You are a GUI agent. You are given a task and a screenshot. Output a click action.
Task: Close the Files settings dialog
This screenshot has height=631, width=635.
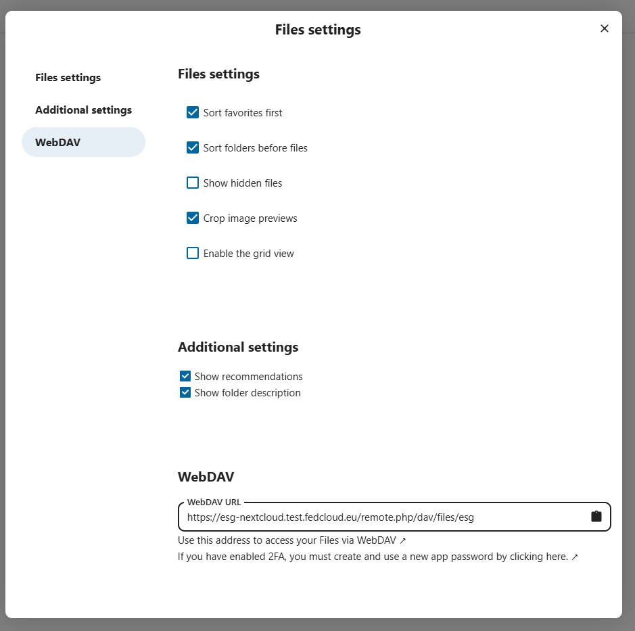click(604, 28)
